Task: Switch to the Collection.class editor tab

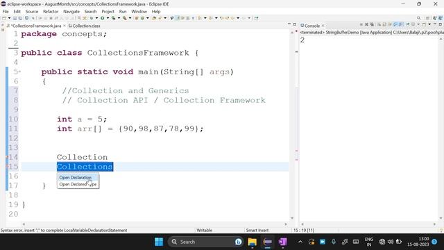Action: click(x=85, y=26)
